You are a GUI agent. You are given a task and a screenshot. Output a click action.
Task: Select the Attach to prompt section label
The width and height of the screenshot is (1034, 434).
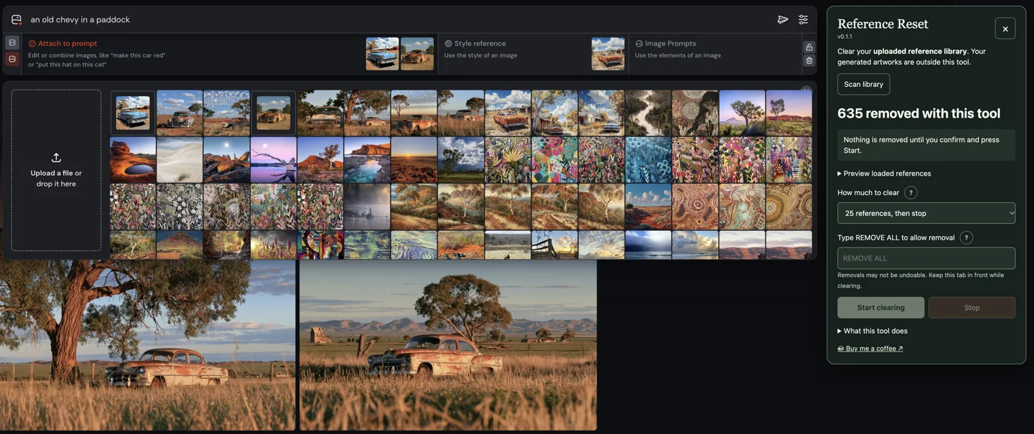click(67, 44)
